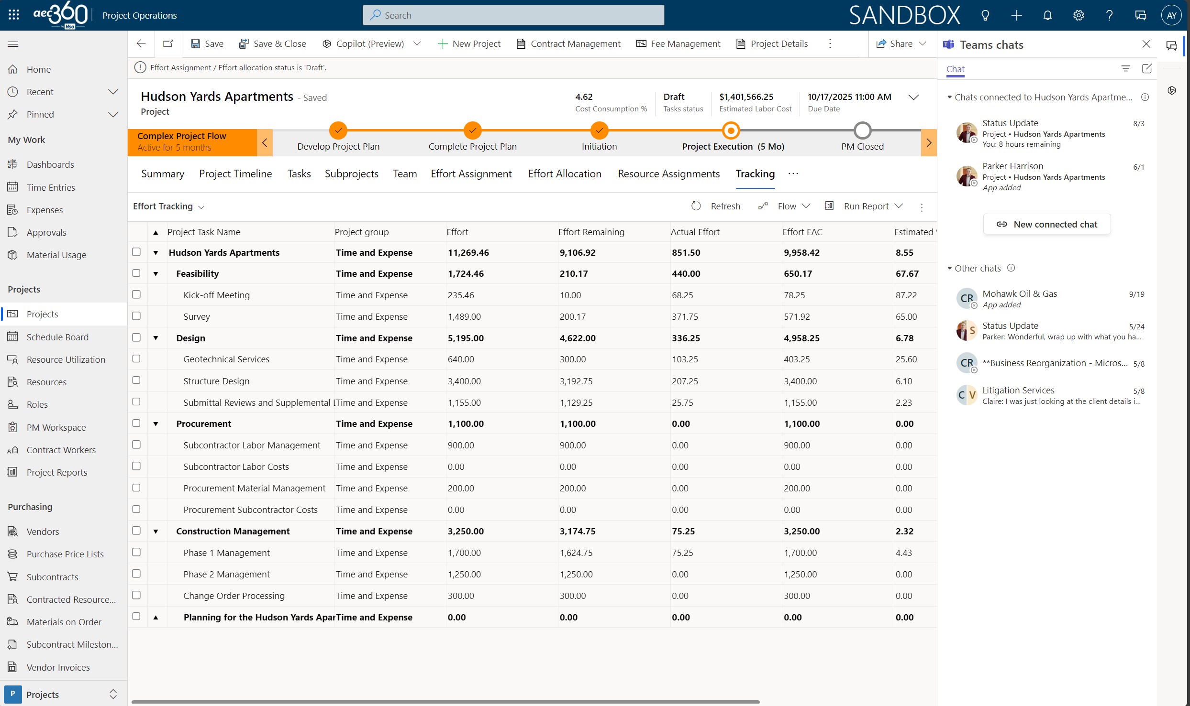Viewport: 1190px width, 706px height.
Task: Click into the Search box
Action: pyautogui.click(x=513, y=15)
